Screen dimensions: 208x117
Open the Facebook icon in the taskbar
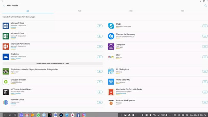click(78, 115)
